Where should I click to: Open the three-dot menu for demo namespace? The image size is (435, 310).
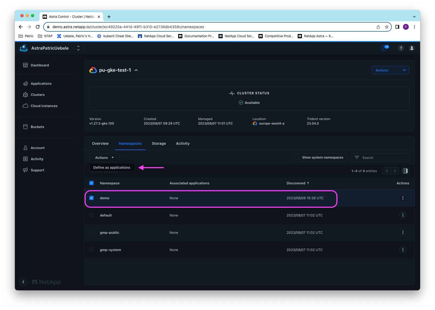[x=403, y=198]
